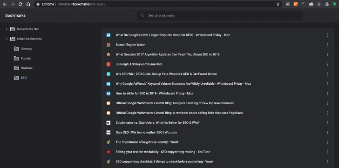Collapse the Other Bookmarks folder arrow

[x=7, y=39]
